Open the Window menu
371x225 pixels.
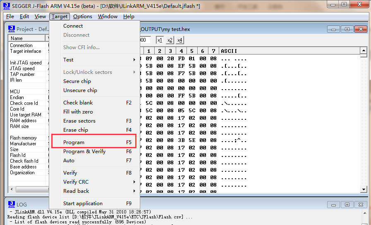108,16
